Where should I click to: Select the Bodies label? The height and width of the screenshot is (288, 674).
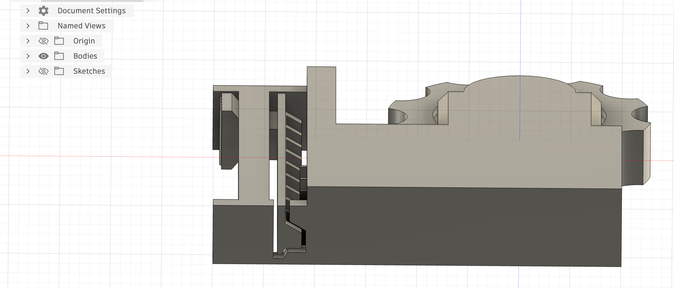(85, 56)
